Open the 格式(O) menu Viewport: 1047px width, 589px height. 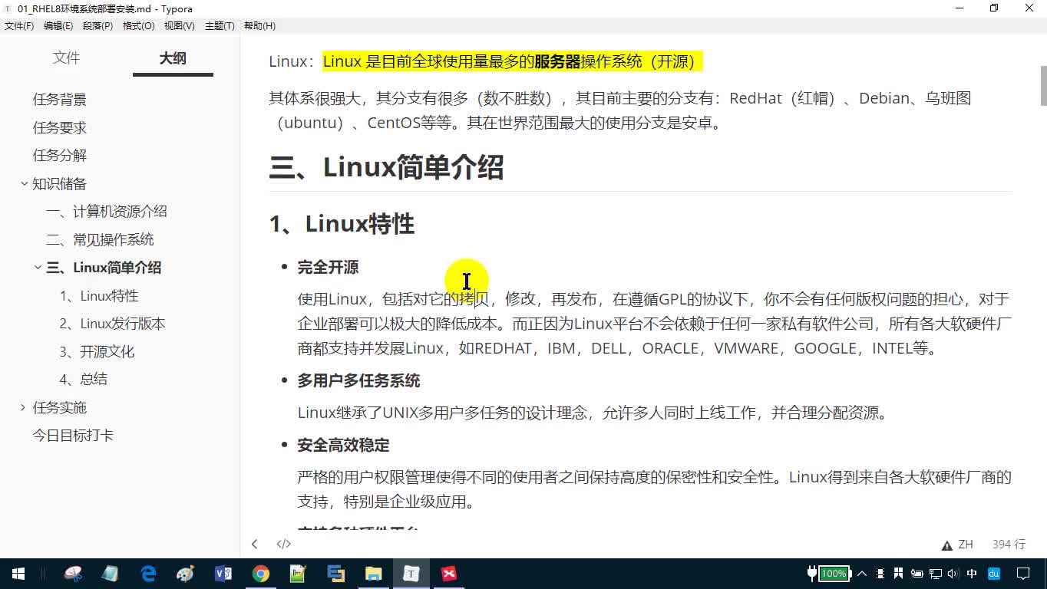pos(139,25)
